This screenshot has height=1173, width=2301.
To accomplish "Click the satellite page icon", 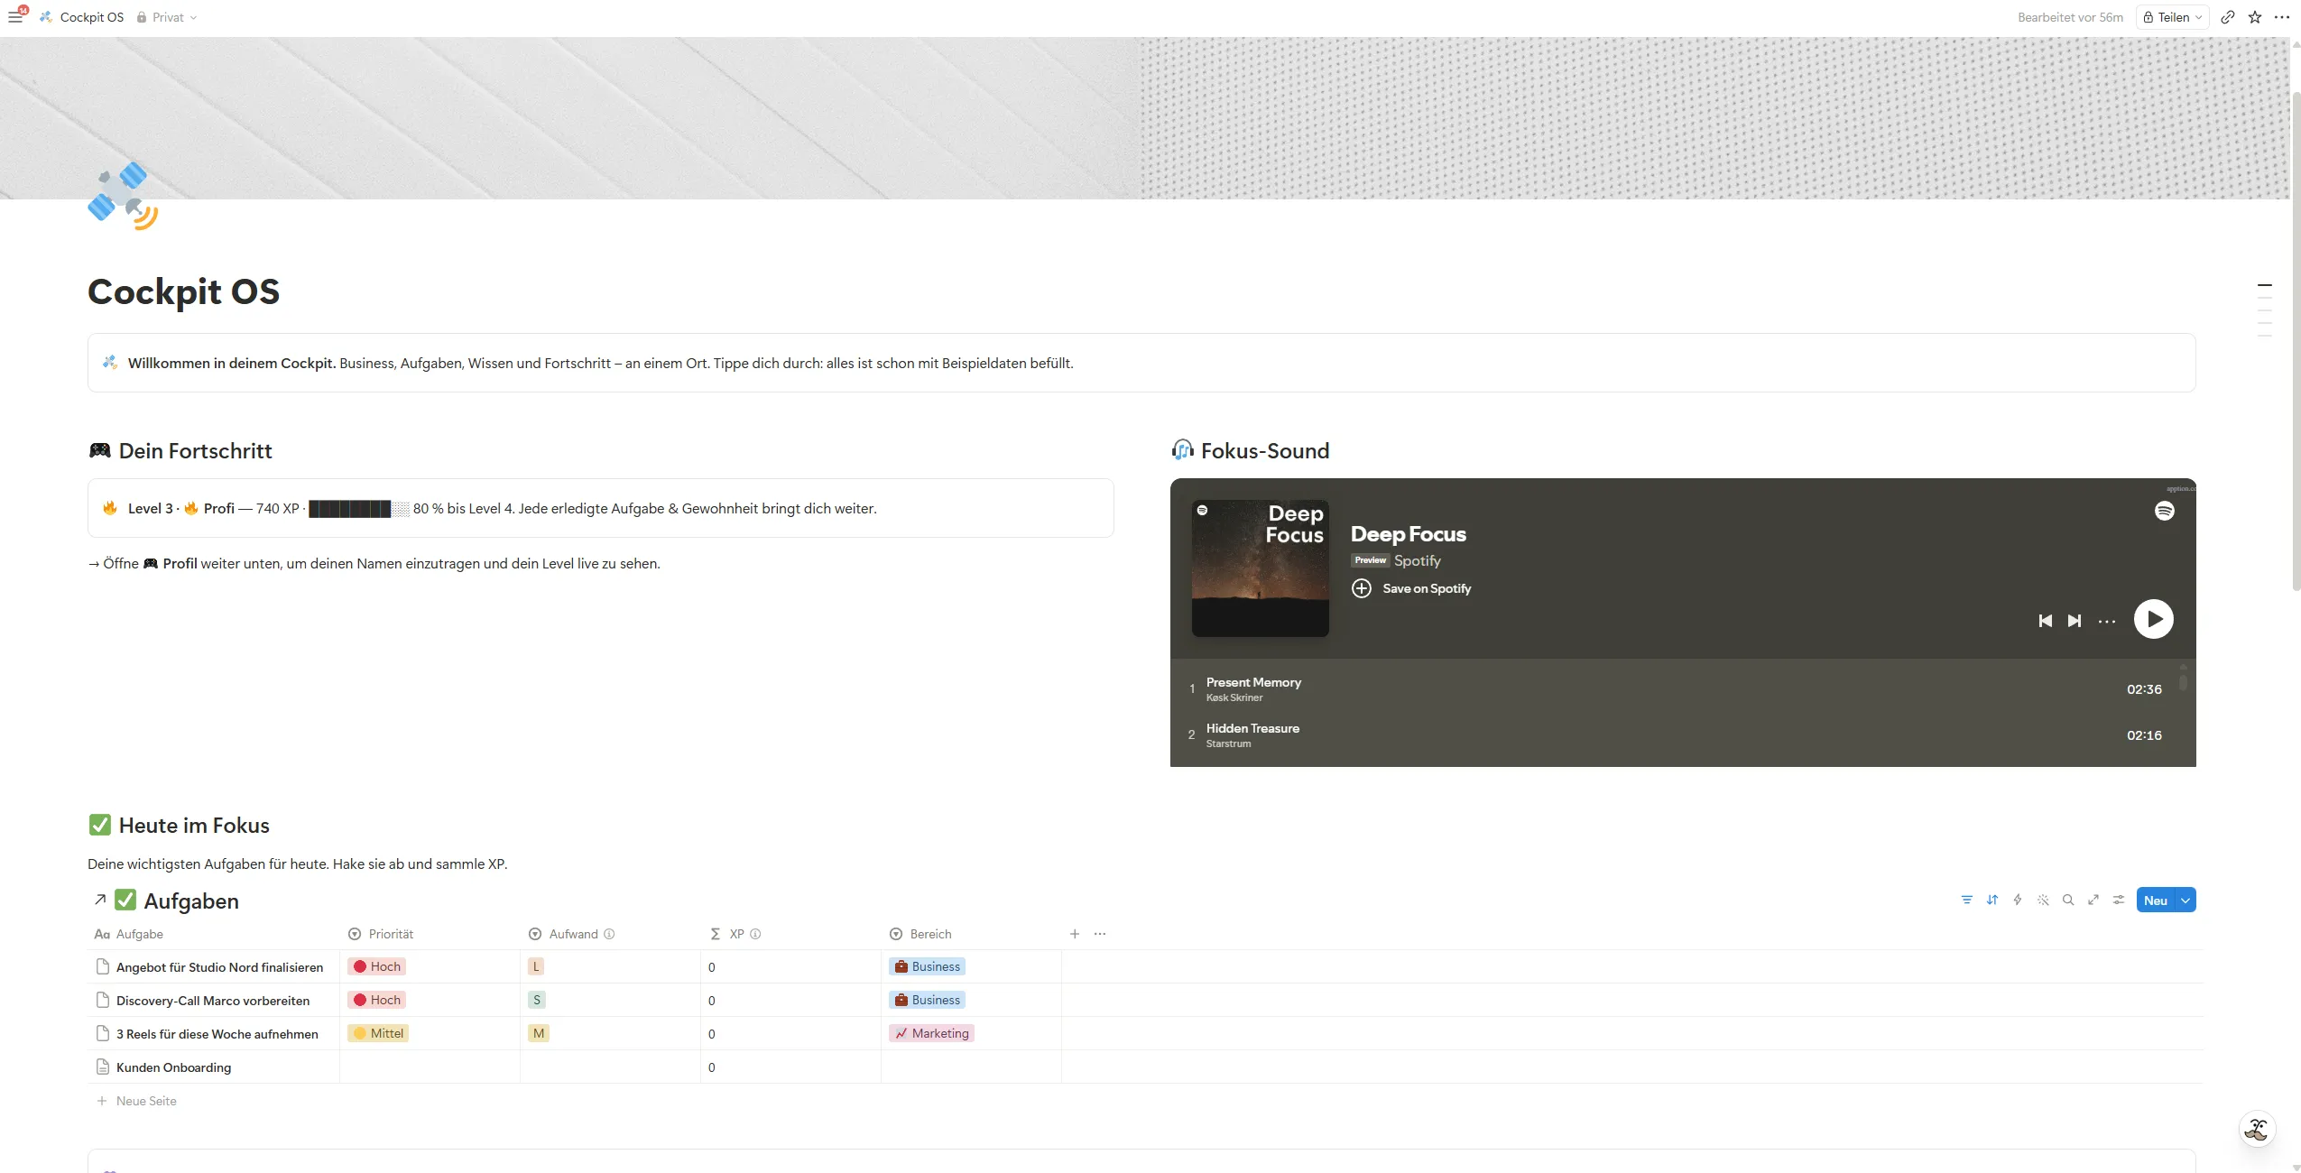I will (x=123, y=196).
